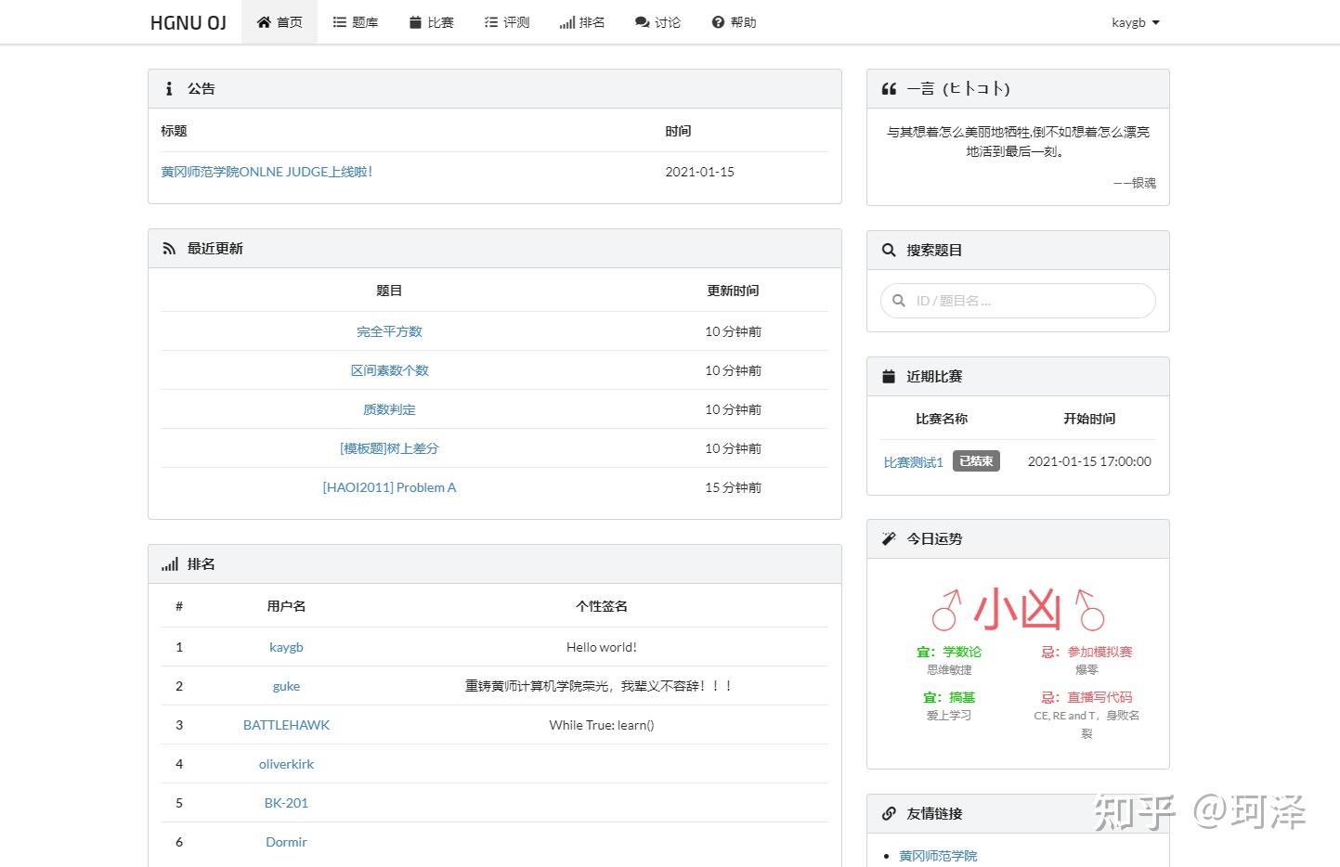Open announcement 黄冈师范学院ONLNE JUDGE上线啦

(x=267, y=171)
